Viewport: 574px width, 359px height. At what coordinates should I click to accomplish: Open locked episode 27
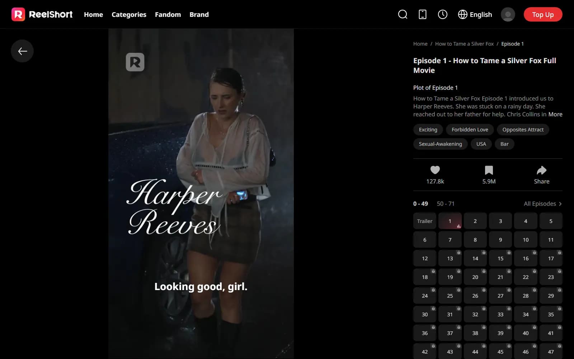(500, 296)
